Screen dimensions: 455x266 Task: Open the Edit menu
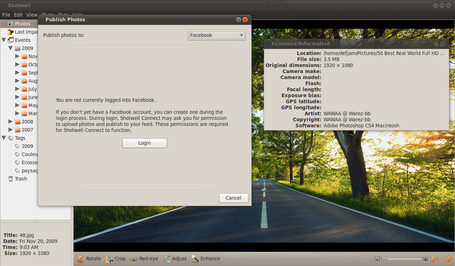click(18, 15)
